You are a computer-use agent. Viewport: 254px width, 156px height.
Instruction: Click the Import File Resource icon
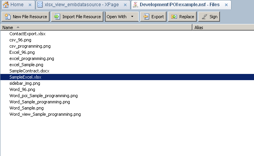[57, 17]
